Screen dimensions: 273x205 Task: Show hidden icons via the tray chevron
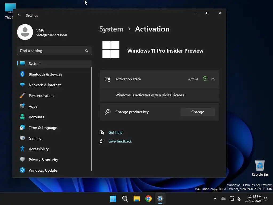[x=215, y=199]
